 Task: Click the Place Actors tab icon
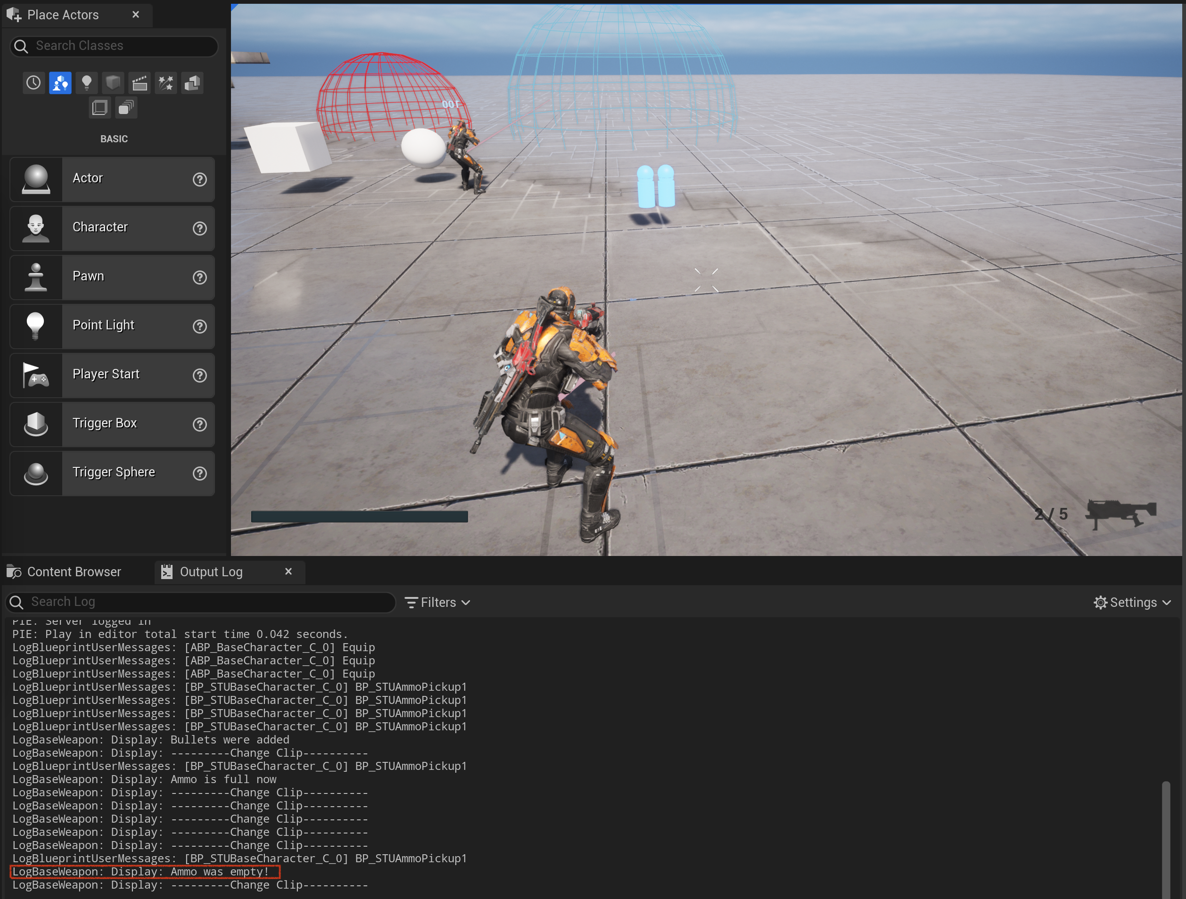(14, 15)
